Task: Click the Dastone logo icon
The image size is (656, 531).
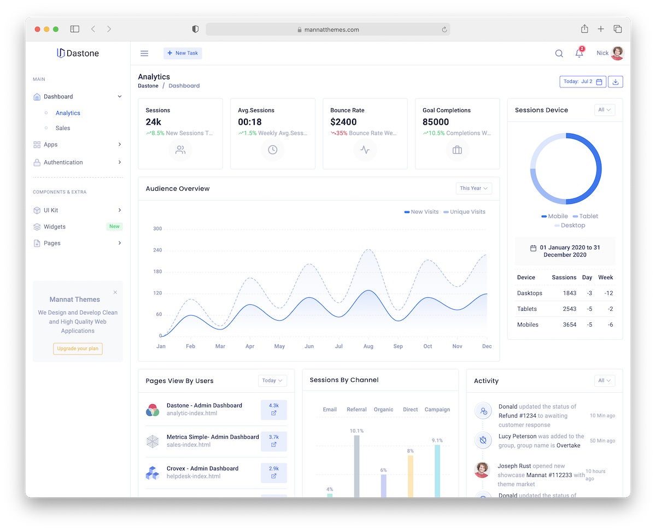Action: click(61, 53)
